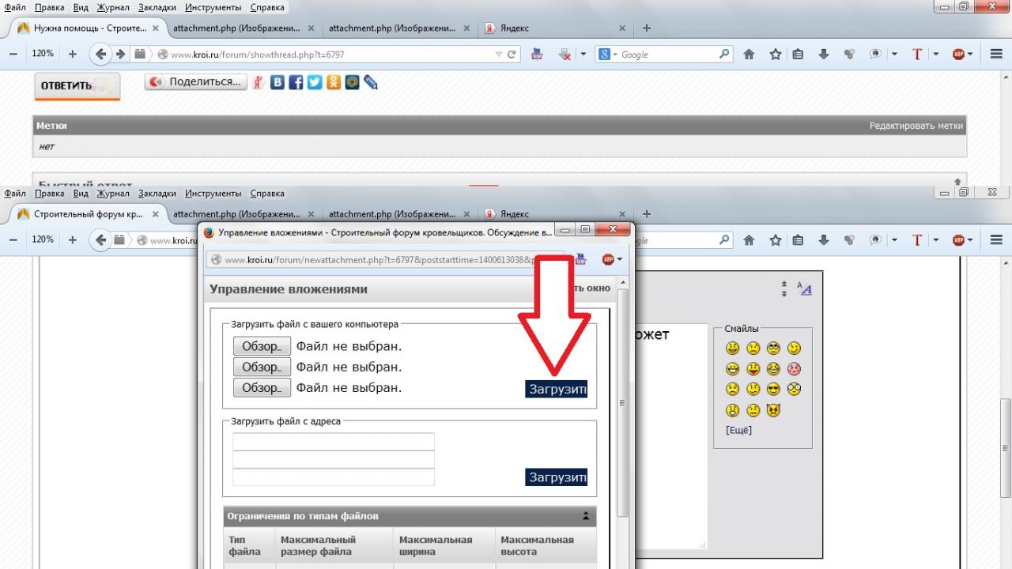This screenshot has height=569, width=1012.
Task: Click the editor resize arrows icon
Action: pyautogui.click(x=784, y=288)
